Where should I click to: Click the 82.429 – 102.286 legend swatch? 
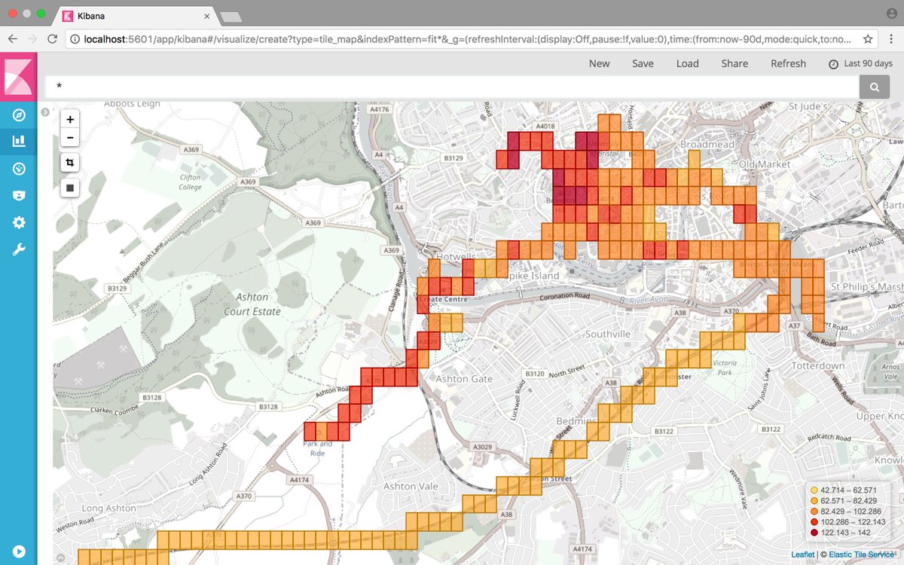click(x=814, y=512)
